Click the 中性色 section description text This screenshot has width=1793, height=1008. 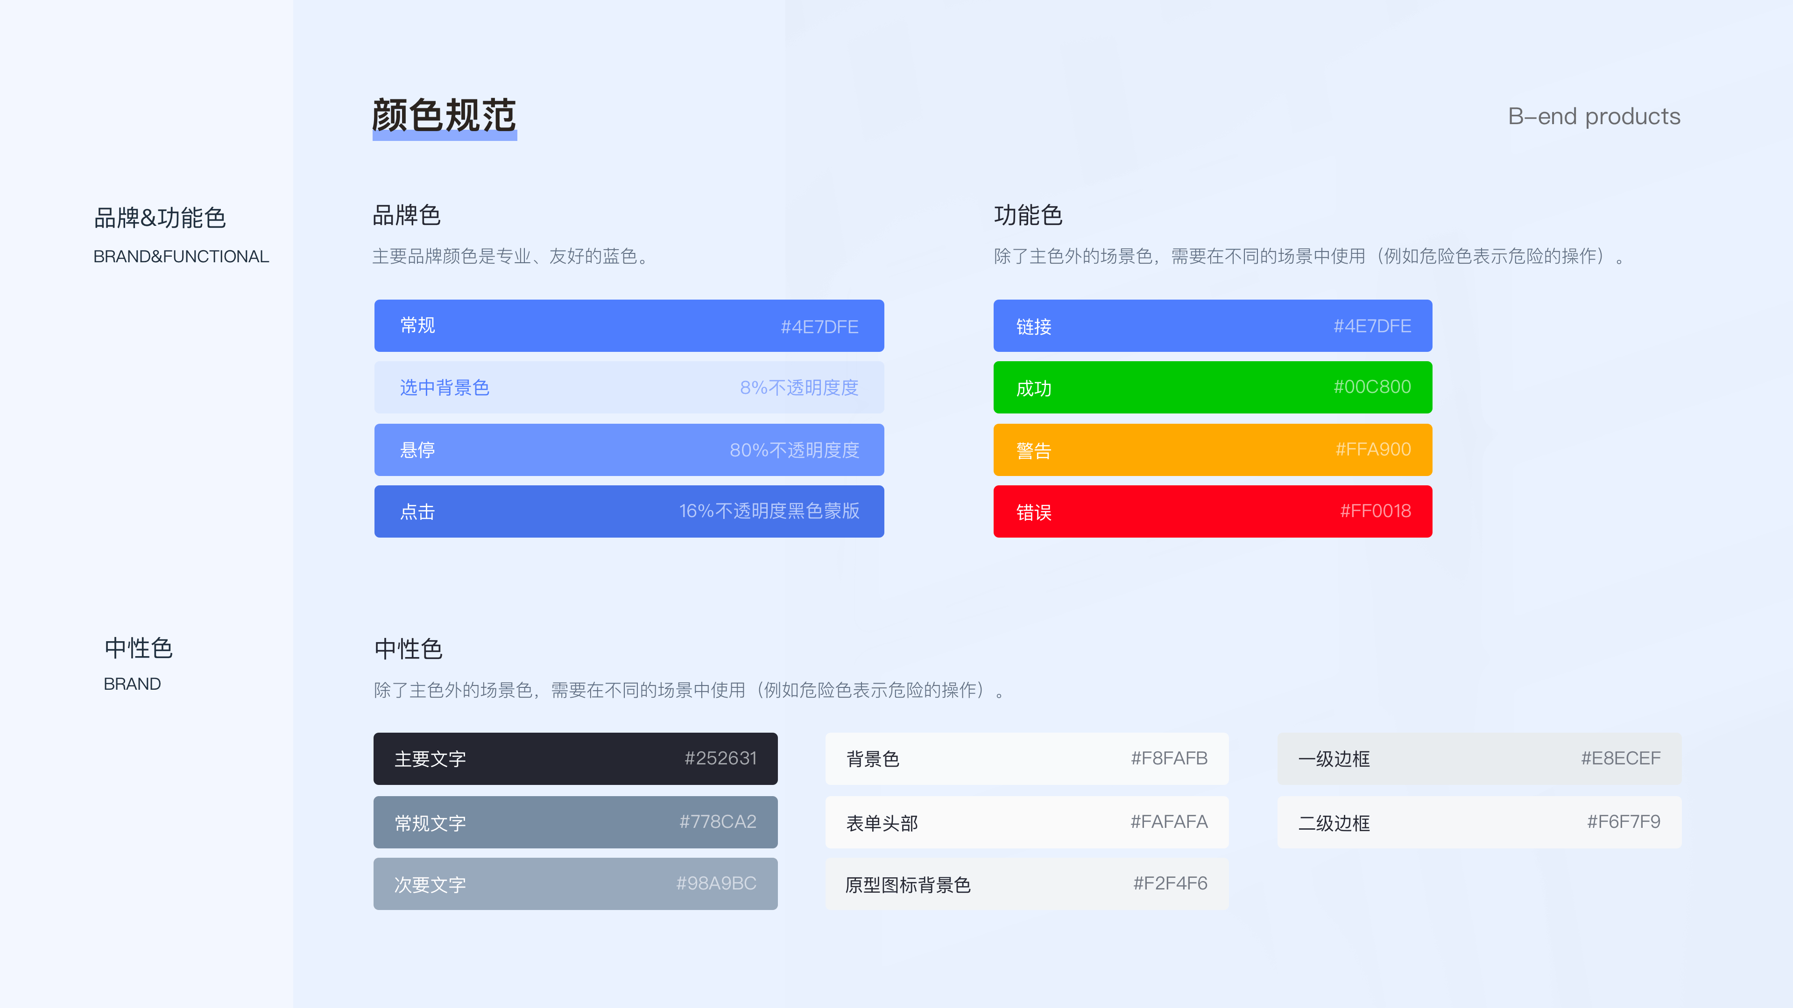coord(689,690)
